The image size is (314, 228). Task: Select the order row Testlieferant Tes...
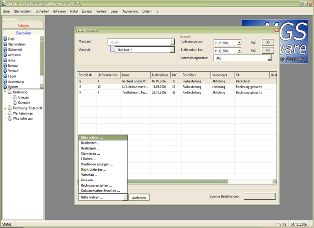[177, 92]
